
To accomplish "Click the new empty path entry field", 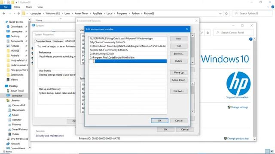I will pyautogui.click(x=128, y=61).
